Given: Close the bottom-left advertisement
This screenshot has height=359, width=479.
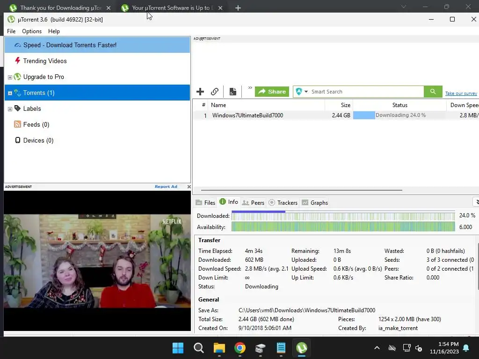Looking at the screenshot, I should tap(189, 187).
